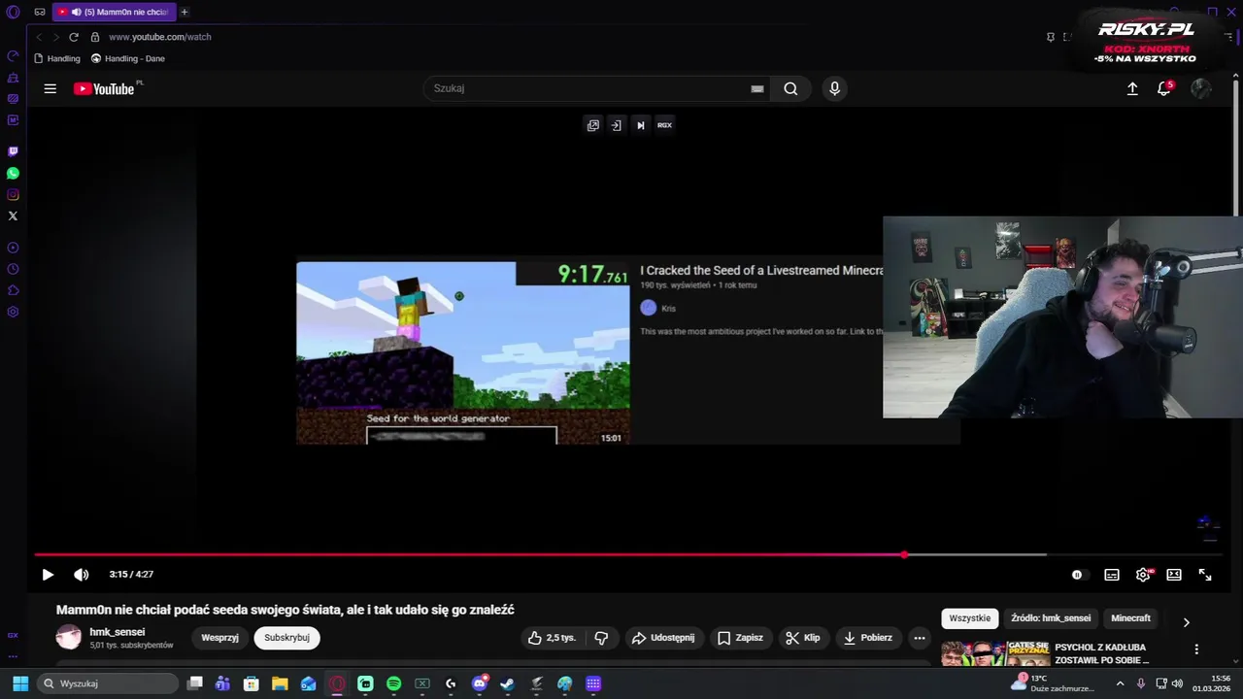Open X (Twitter) in the Opera sidebar

click(x=13, y=216)
